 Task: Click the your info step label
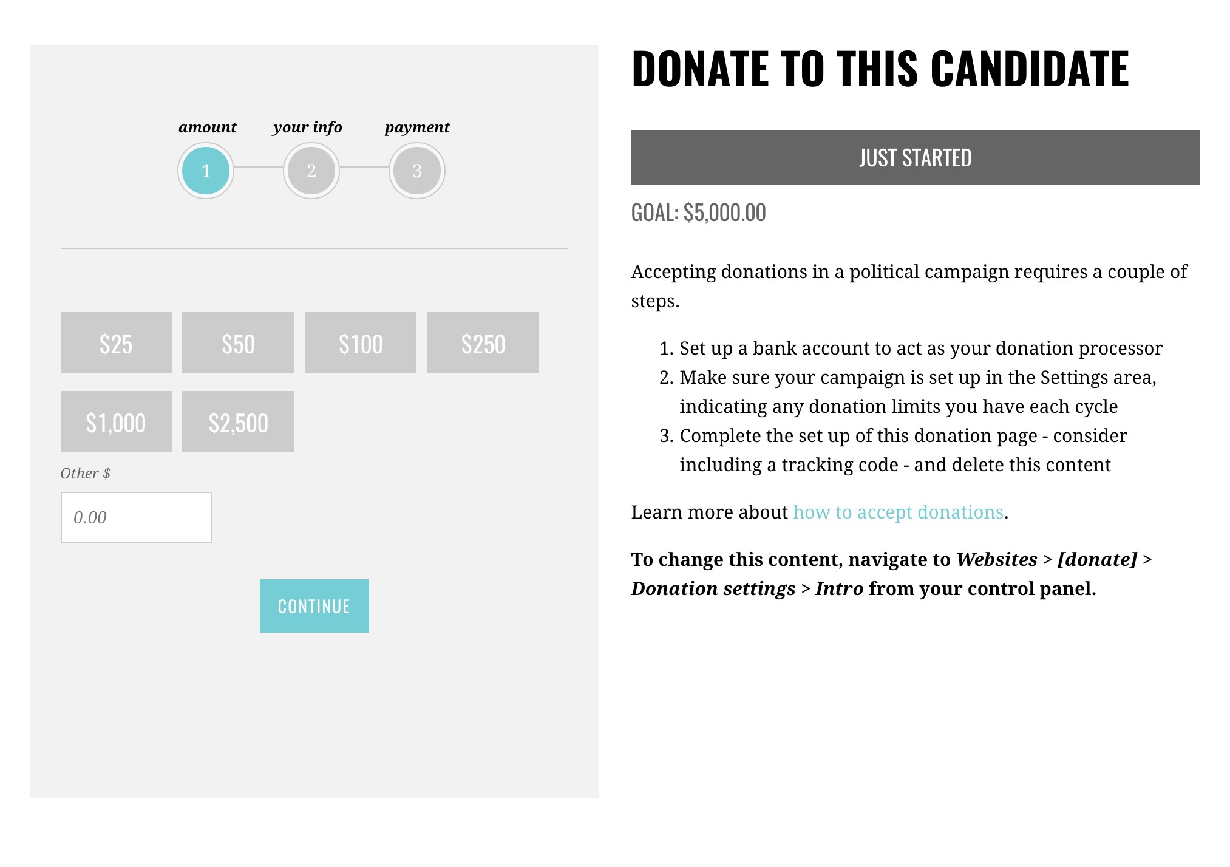(x=308, y=127)
